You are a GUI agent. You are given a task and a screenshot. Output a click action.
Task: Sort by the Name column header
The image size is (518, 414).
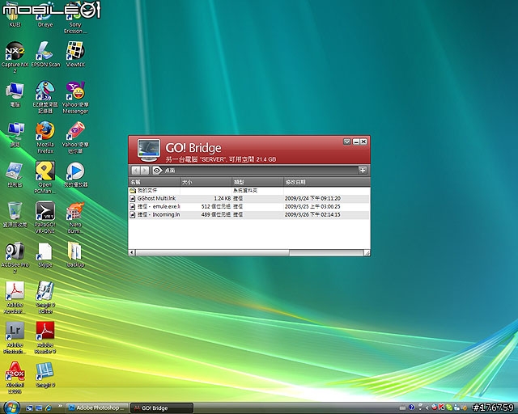click(155, 182)
